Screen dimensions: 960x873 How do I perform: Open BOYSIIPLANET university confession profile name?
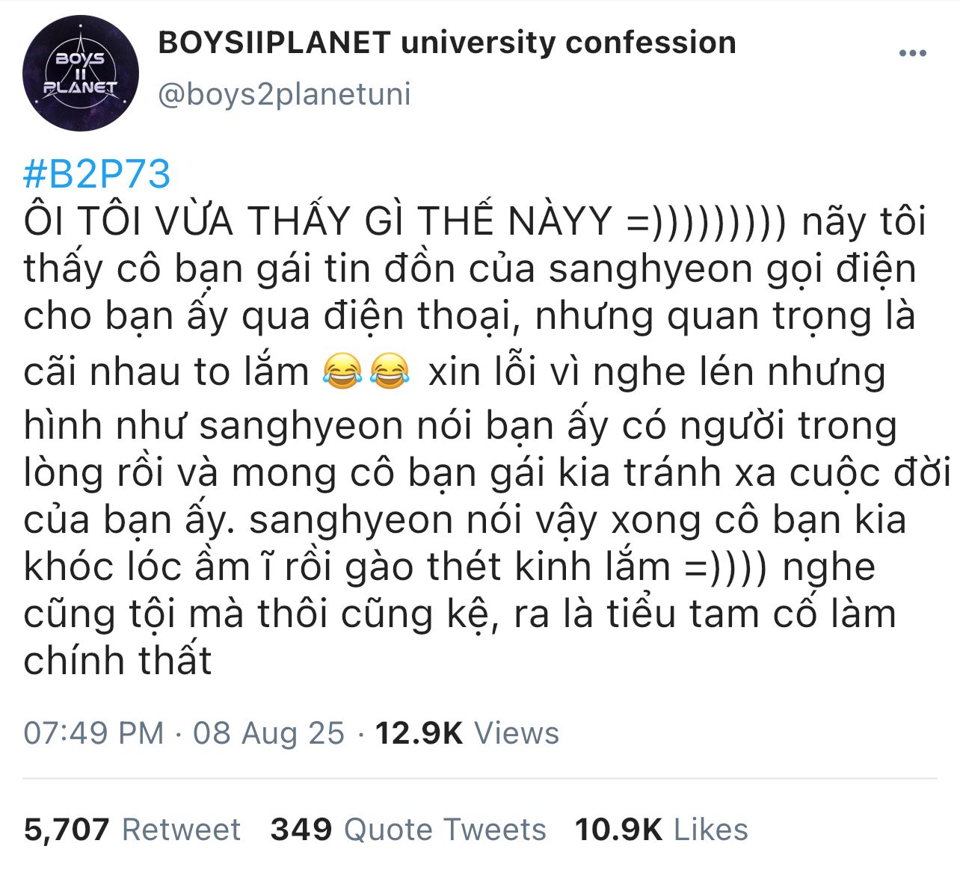tap(447, 43)
